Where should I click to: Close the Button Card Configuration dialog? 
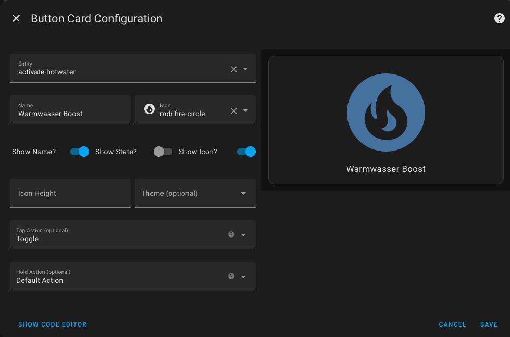click(16, 19)
